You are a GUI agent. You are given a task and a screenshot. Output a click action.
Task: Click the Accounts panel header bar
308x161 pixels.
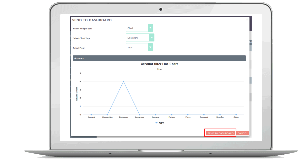[x=159, y=58]
